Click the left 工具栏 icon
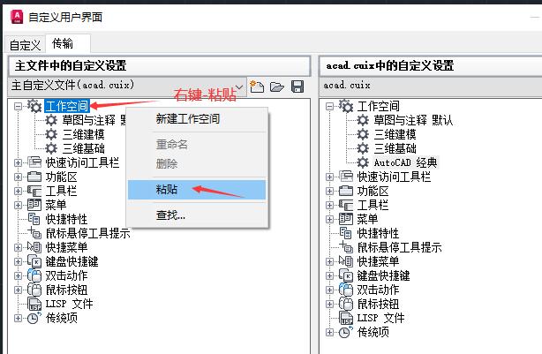Screen dimensions: 542x354 (34, 191)
